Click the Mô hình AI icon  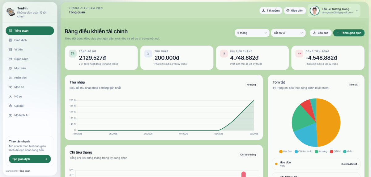tap(10, 115)
